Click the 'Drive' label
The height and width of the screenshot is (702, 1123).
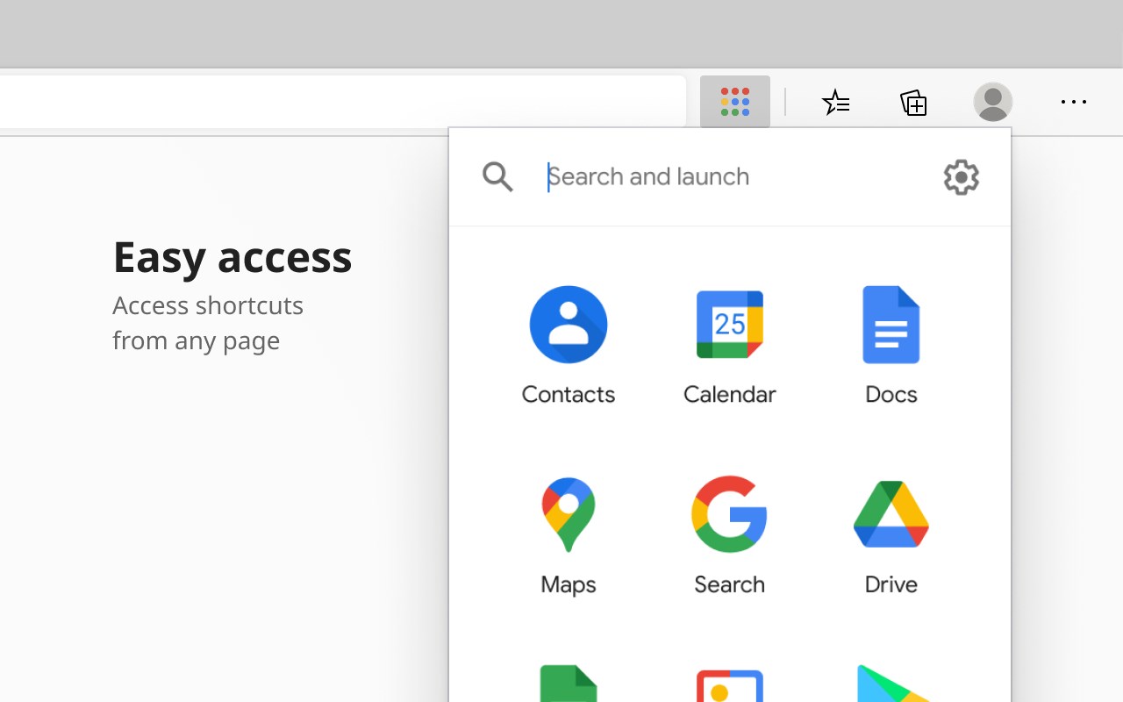tap(891, 584)
